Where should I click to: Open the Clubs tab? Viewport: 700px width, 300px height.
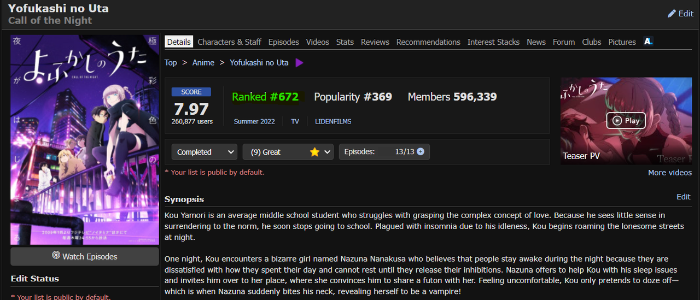[592, 42]
